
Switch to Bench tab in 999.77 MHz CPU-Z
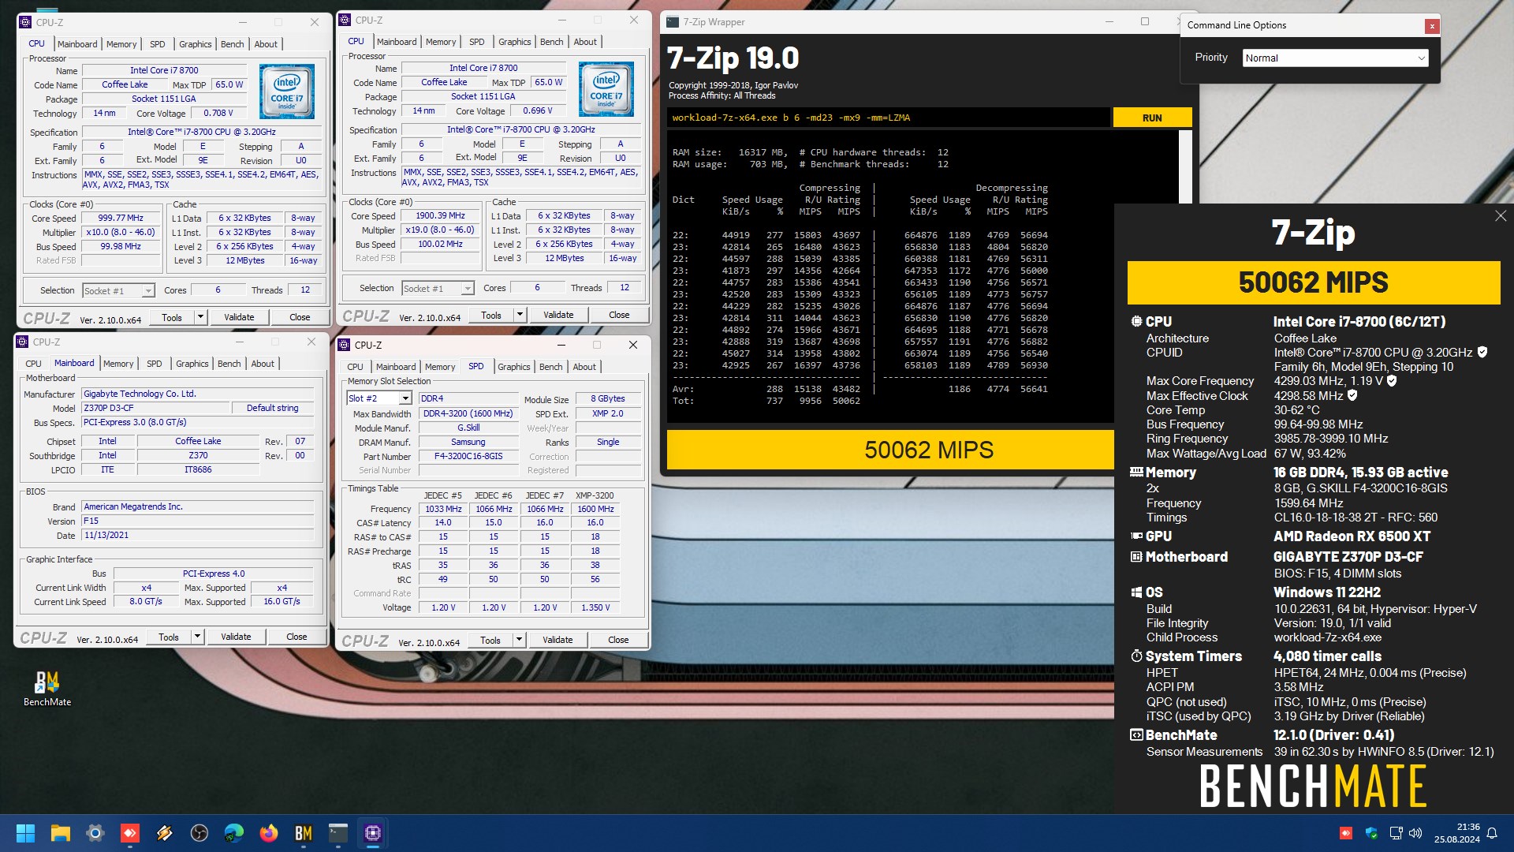[232, 44]
